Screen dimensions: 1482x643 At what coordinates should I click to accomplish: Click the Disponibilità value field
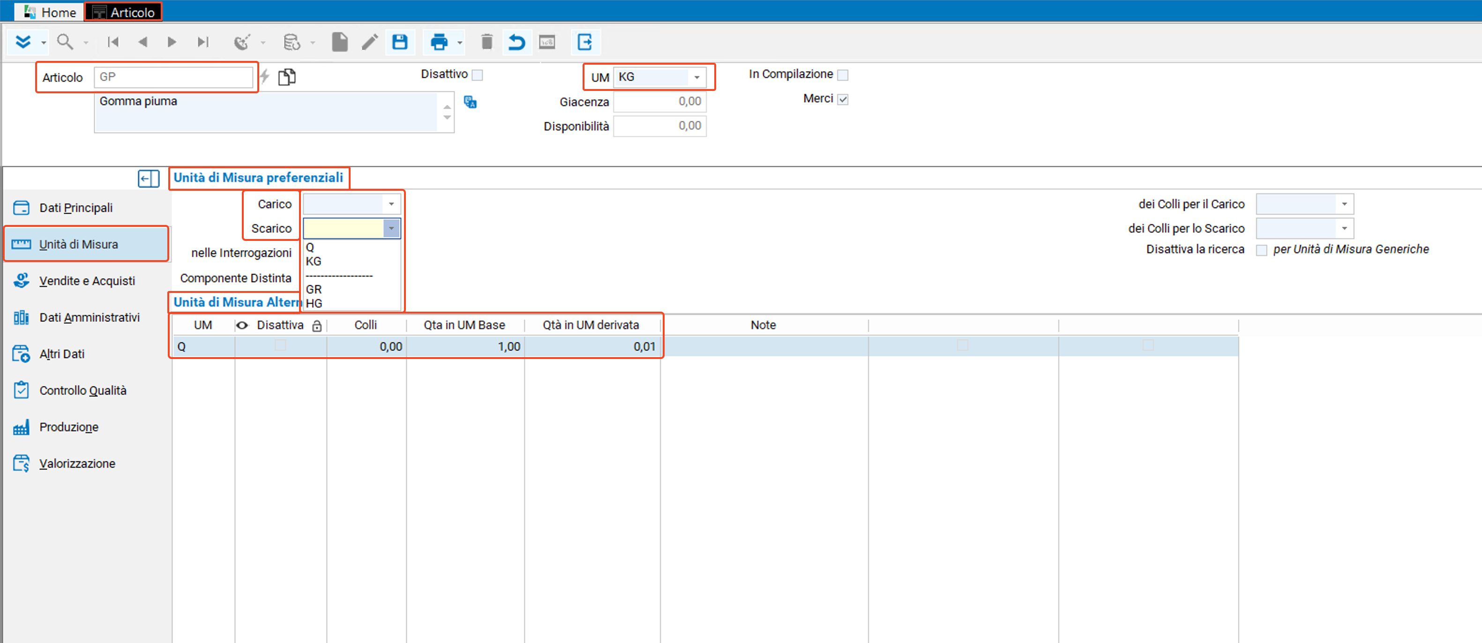point(659,126)
